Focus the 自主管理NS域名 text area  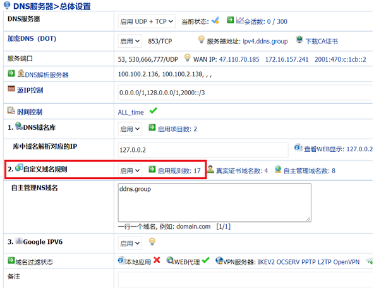click(214, 202)
